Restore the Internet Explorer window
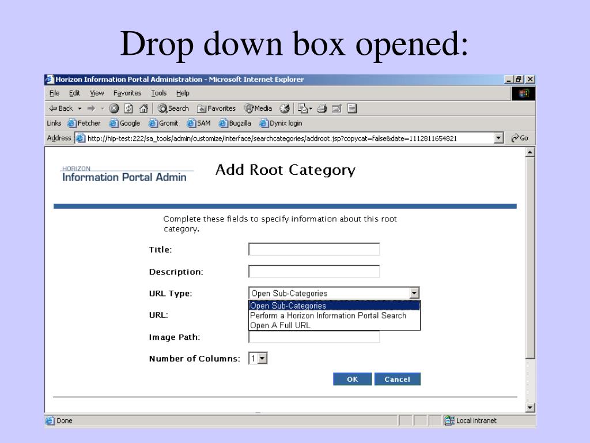This screenshot has width=590, height=443. point(519,80)
